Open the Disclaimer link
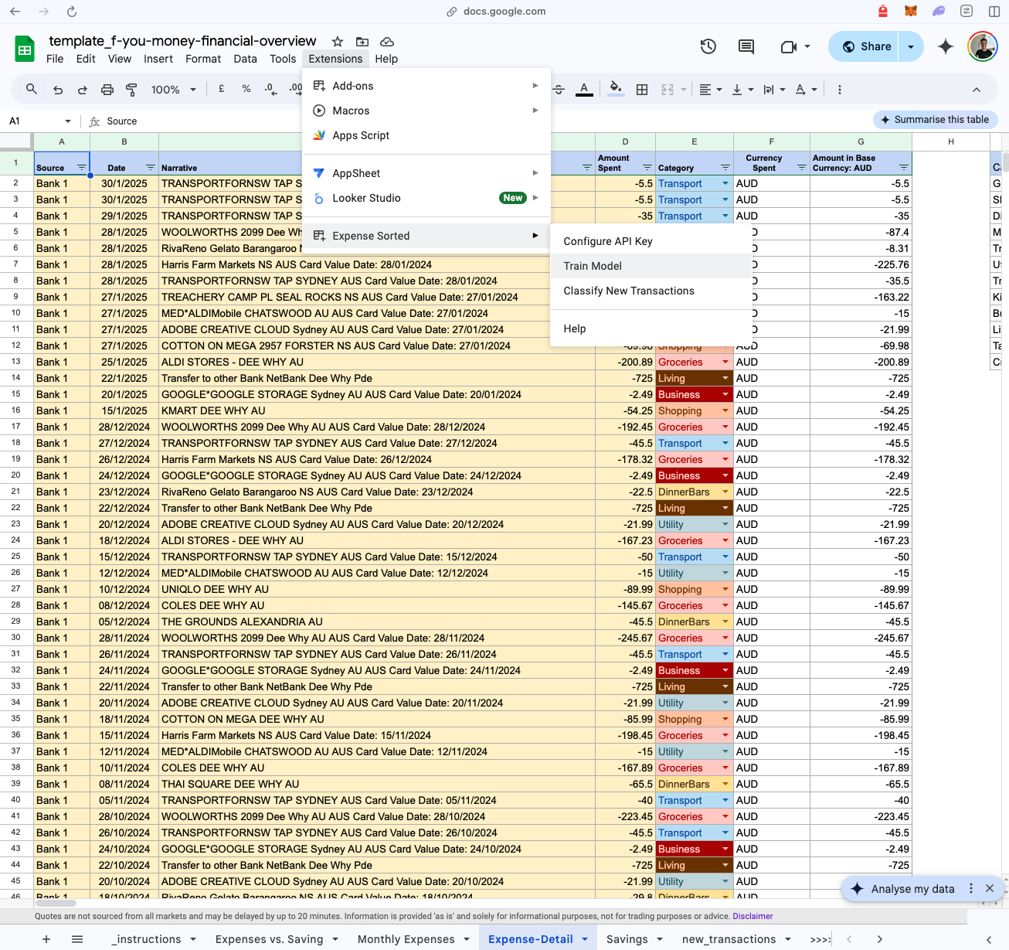This screenshot has width=1009, height=950. pos(753,916)
